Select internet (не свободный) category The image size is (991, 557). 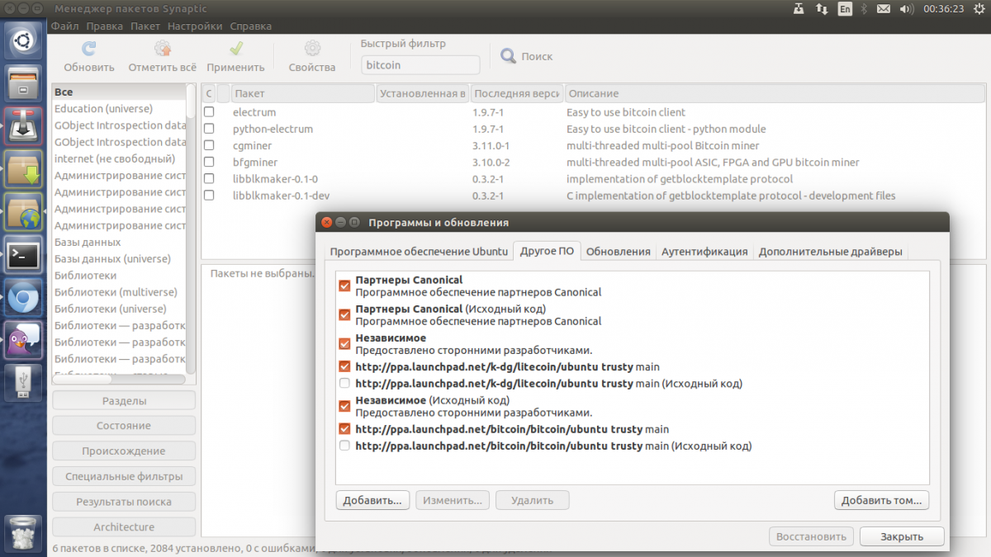(120, 158)
